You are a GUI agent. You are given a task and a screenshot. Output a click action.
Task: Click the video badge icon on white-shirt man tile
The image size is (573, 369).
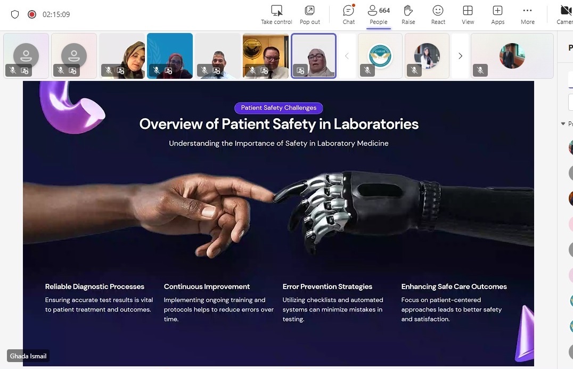point(216,70)
